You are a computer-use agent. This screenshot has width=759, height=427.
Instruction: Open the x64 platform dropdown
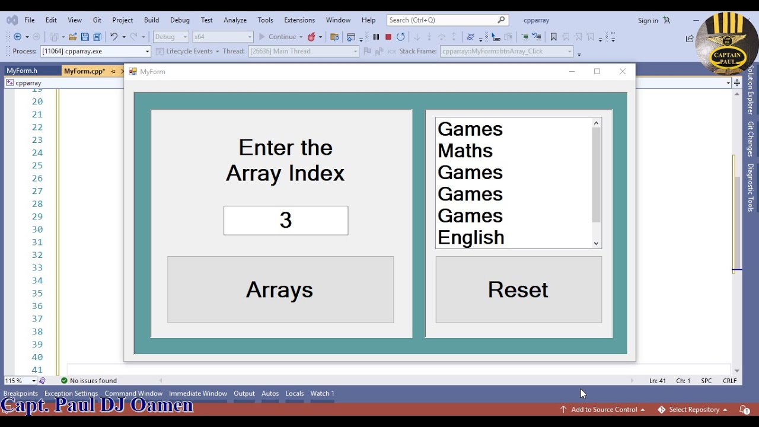pyautogui.click(x=222, y=37)
